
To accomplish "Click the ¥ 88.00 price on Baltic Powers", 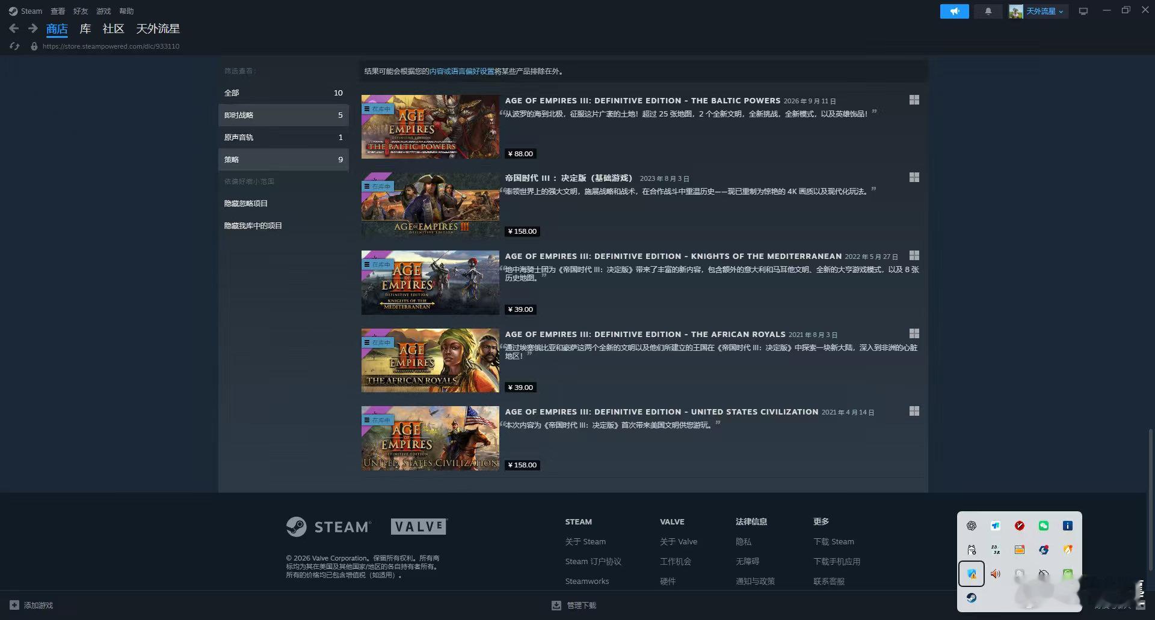I will (520, 154).
